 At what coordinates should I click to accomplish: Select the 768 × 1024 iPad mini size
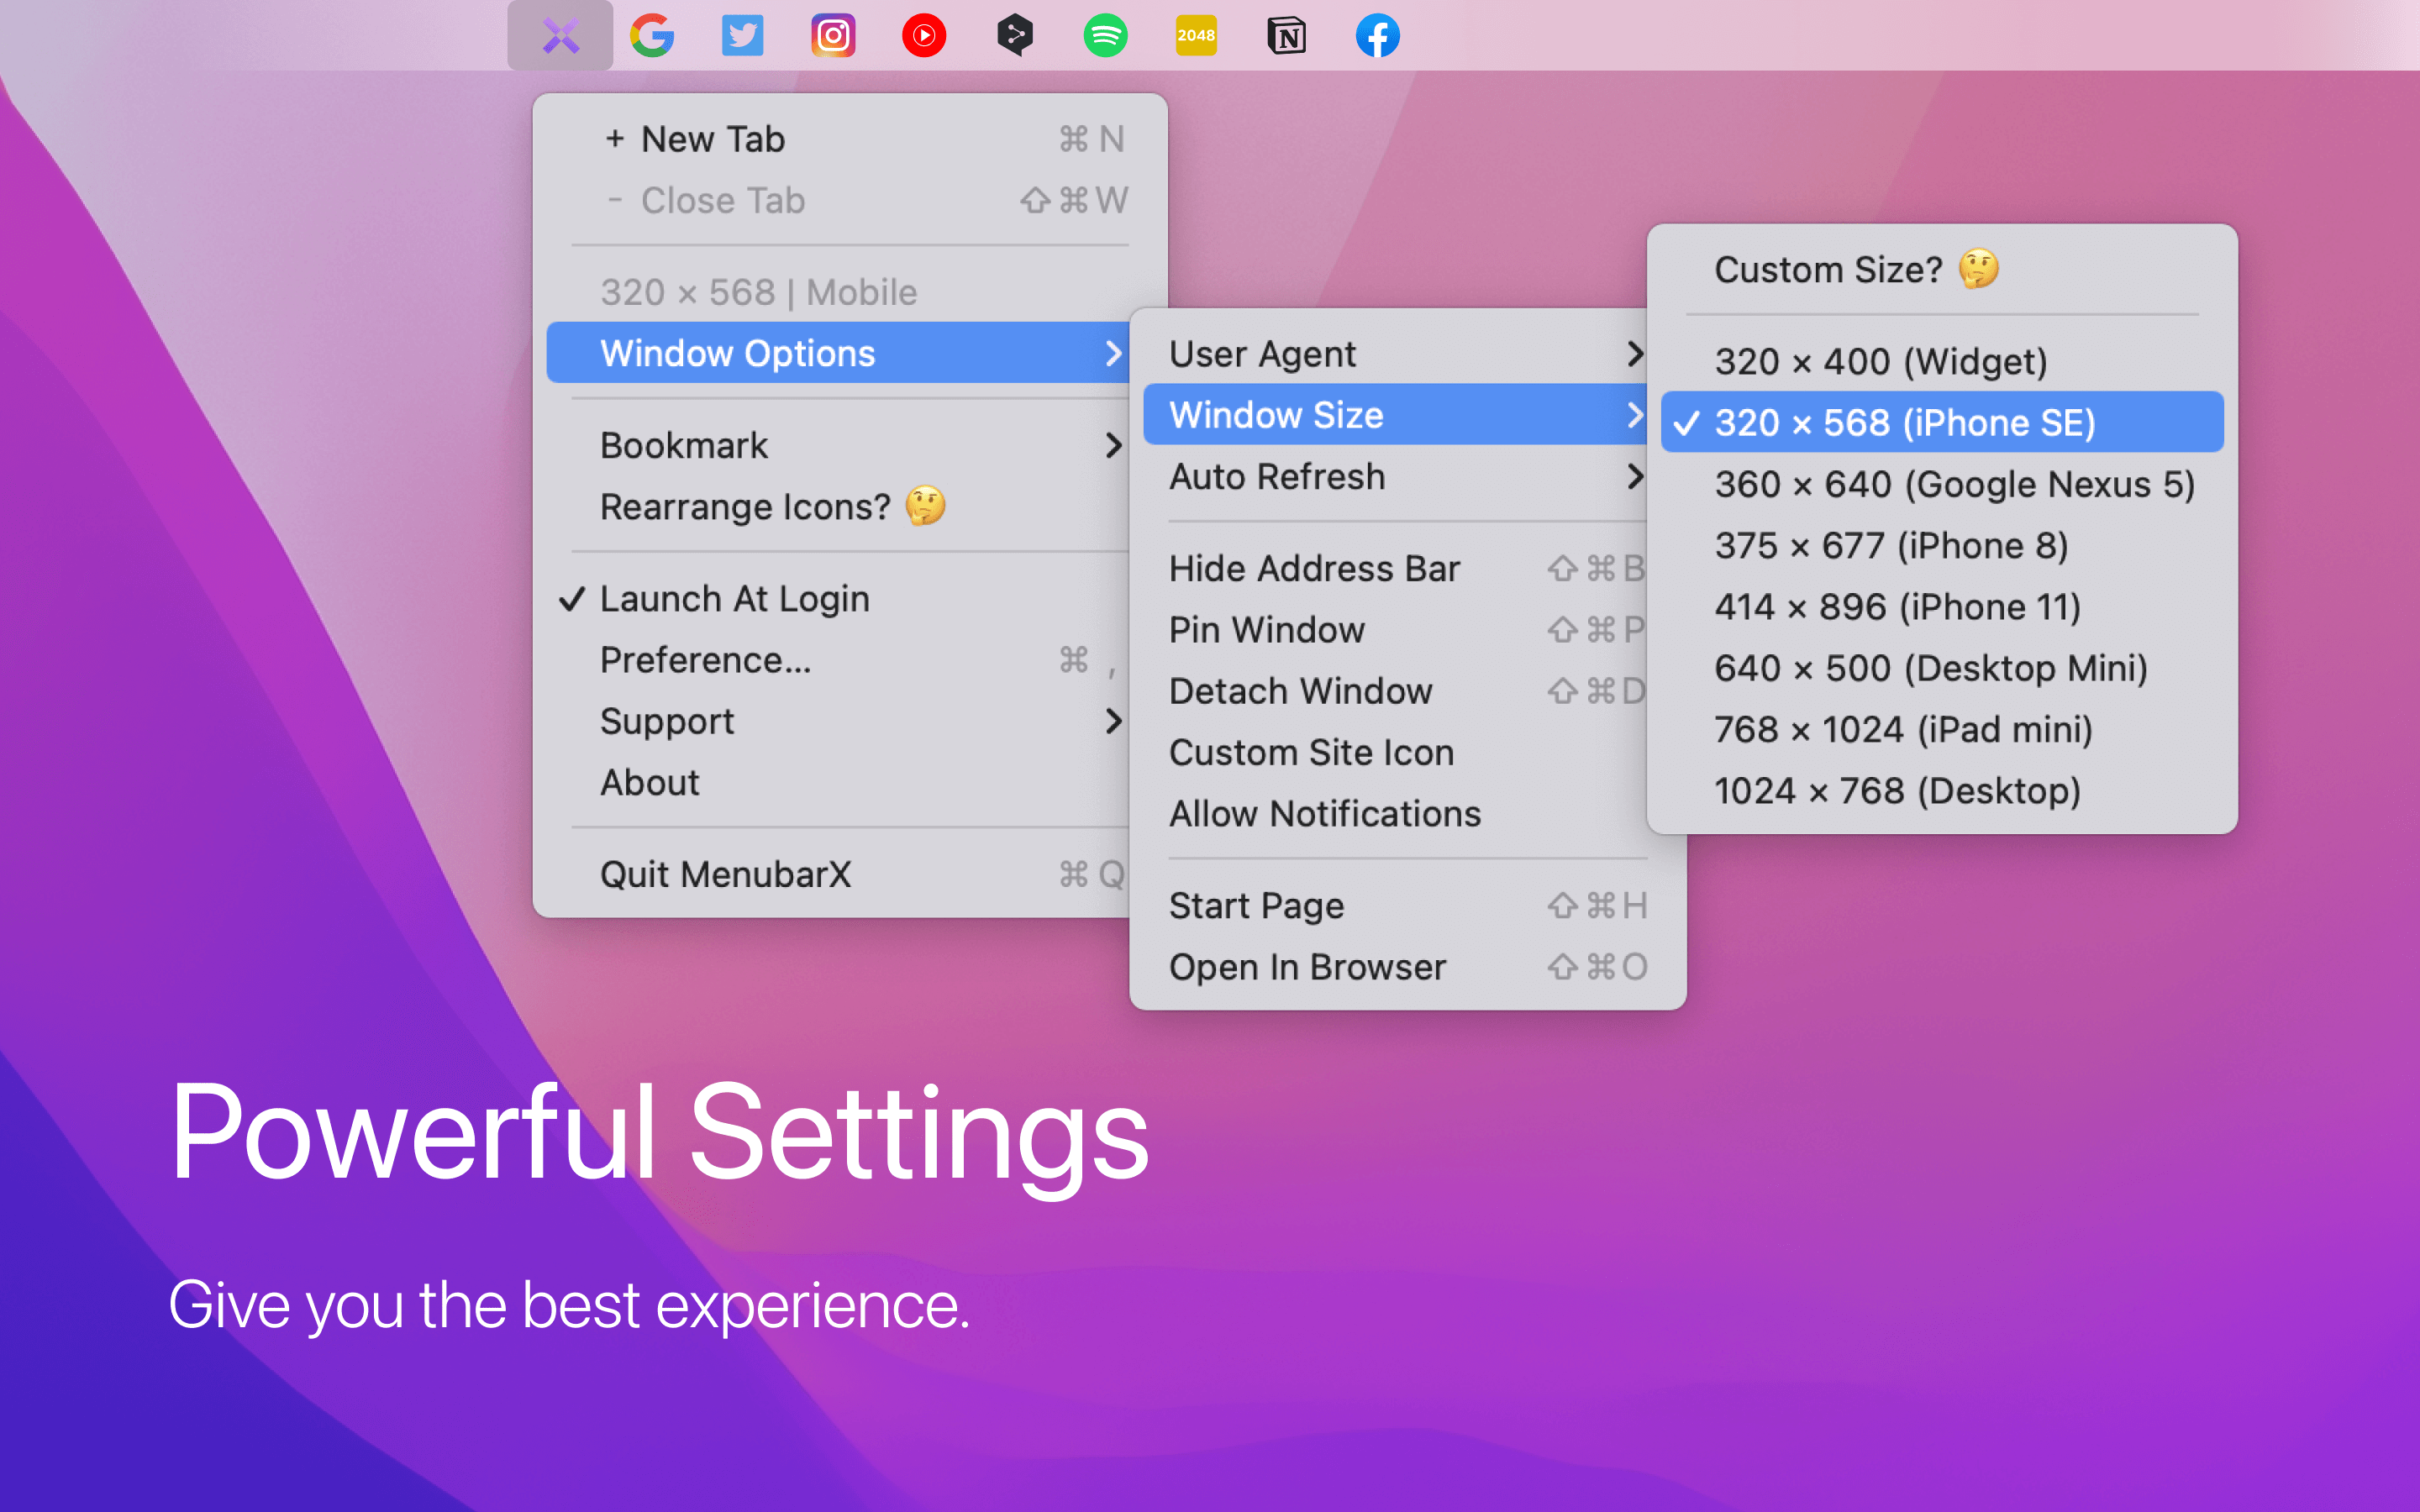(1903, 729)
